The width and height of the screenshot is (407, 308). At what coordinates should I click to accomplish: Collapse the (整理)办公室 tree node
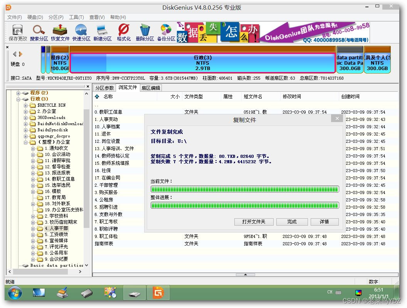click(x=25, y=142)
